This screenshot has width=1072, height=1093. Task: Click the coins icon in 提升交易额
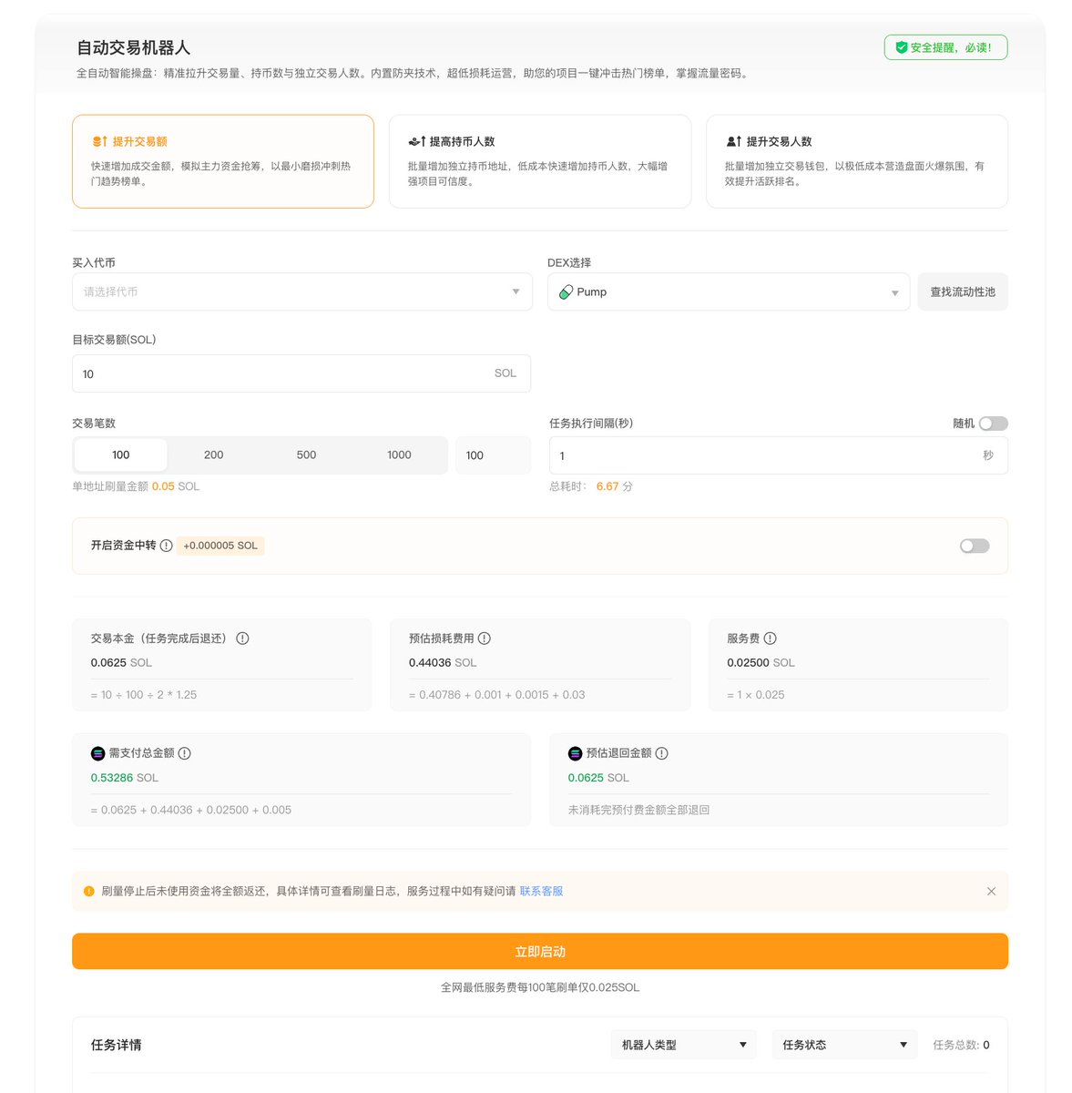coord(99,141)
